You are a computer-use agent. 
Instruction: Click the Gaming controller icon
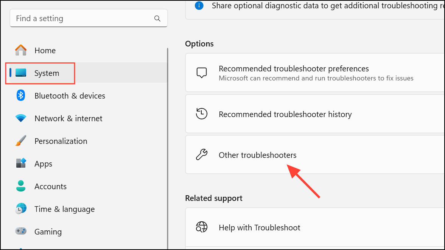click(21, 231)
